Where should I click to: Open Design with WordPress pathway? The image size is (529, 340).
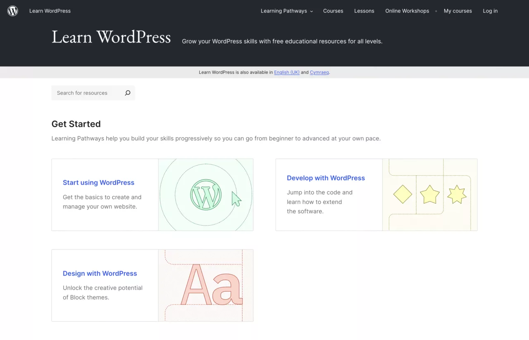tap(100, 273)
